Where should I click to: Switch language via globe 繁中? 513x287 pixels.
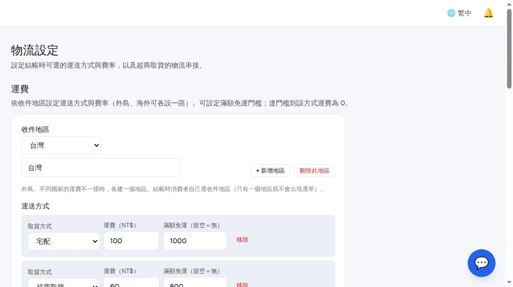point(459,13)
